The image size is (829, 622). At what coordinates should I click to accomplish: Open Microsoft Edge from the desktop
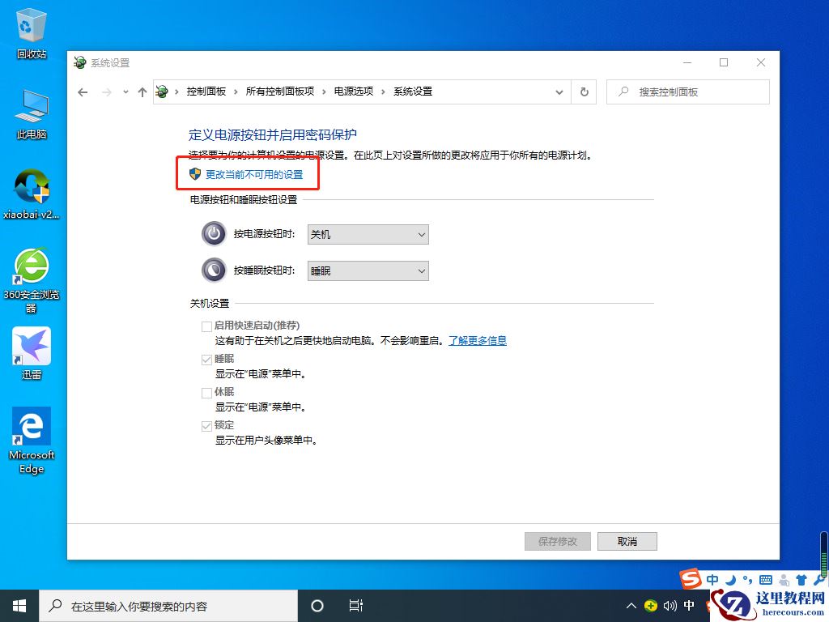point(31,428)
